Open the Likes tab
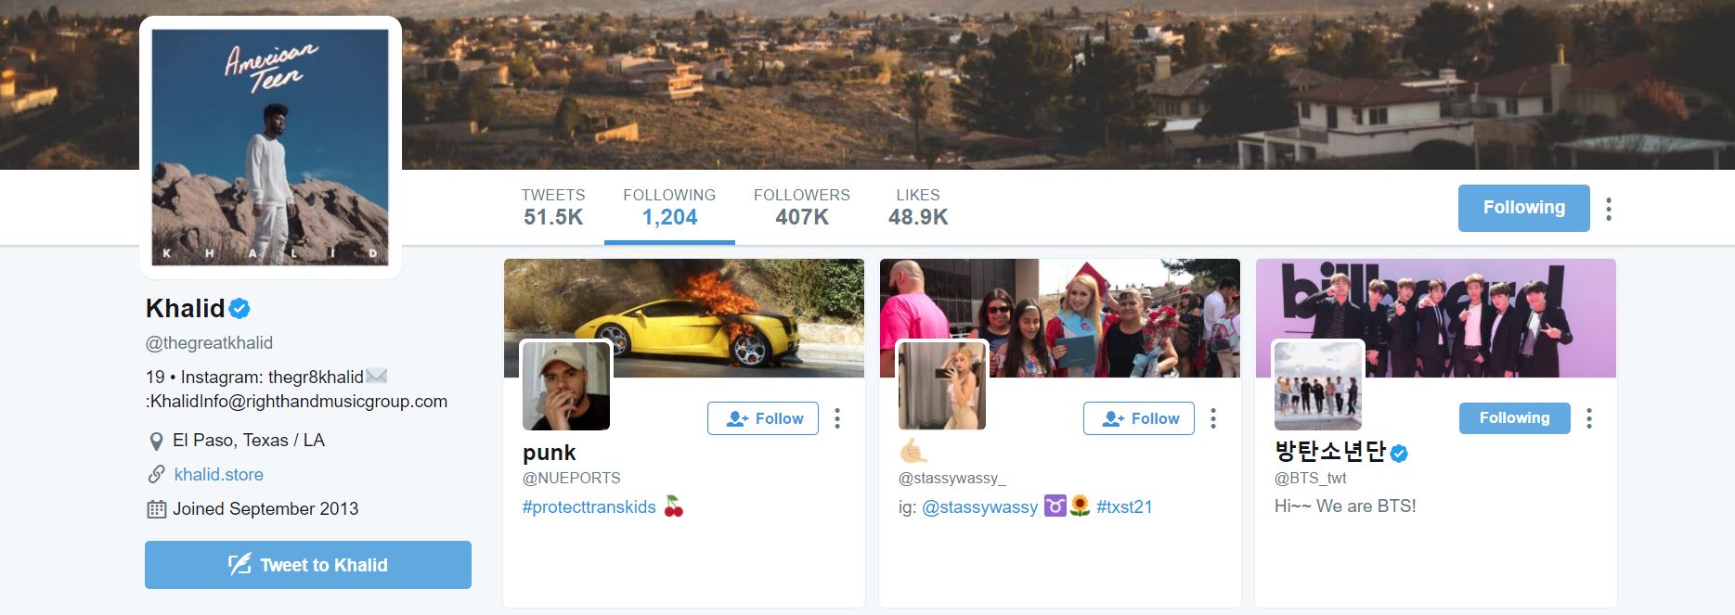This screenshot has height=615, width=1735. (918, 208)
